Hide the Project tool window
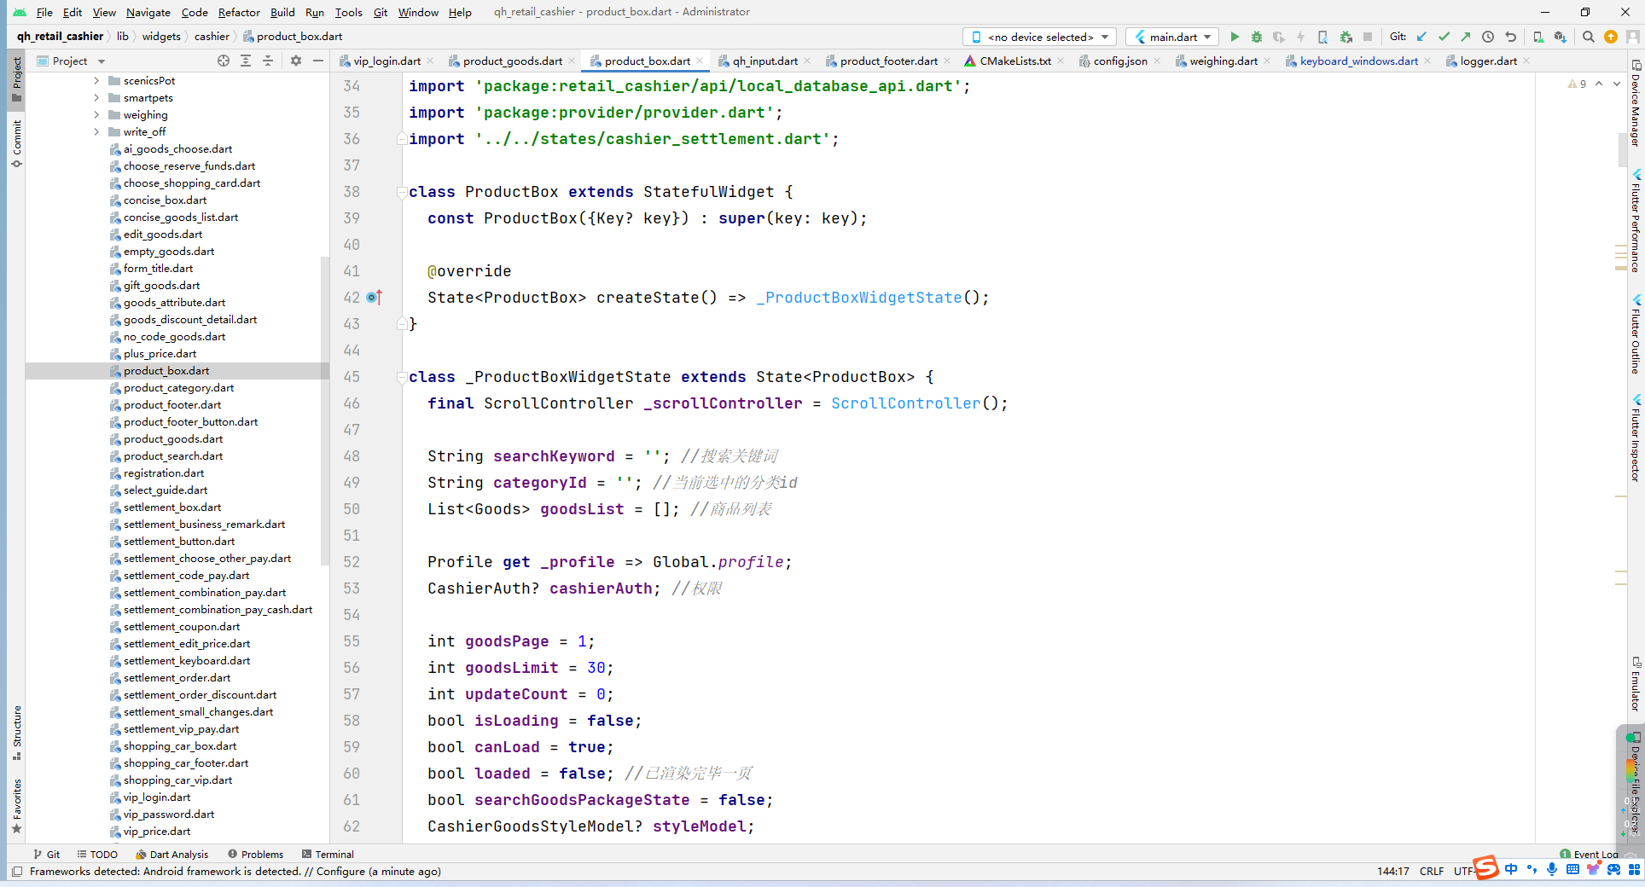The image size is (1645, 887). coord(318,61)
